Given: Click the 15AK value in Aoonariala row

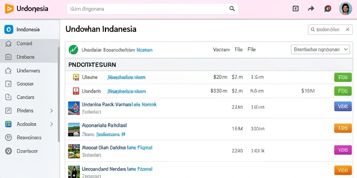Looking at the screenshot, I should [x=237, y=129].
